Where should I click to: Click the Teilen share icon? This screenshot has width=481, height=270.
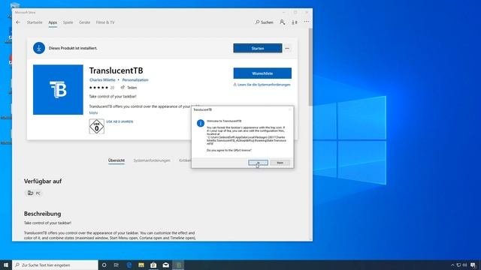[x=129, y=88]
